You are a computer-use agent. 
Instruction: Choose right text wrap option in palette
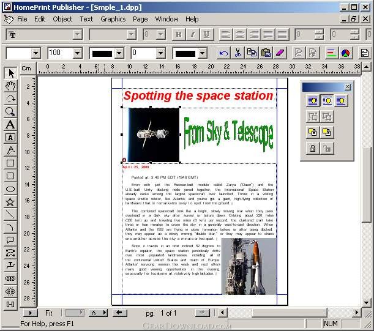(341, 100)
